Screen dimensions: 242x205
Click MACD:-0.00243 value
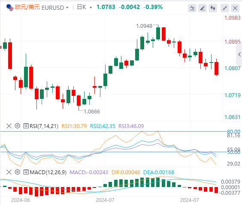pos(89,172)
